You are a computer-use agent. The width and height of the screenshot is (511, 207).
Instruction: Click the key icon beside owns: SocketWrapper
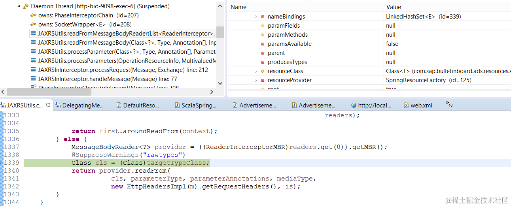click(34, 24)
